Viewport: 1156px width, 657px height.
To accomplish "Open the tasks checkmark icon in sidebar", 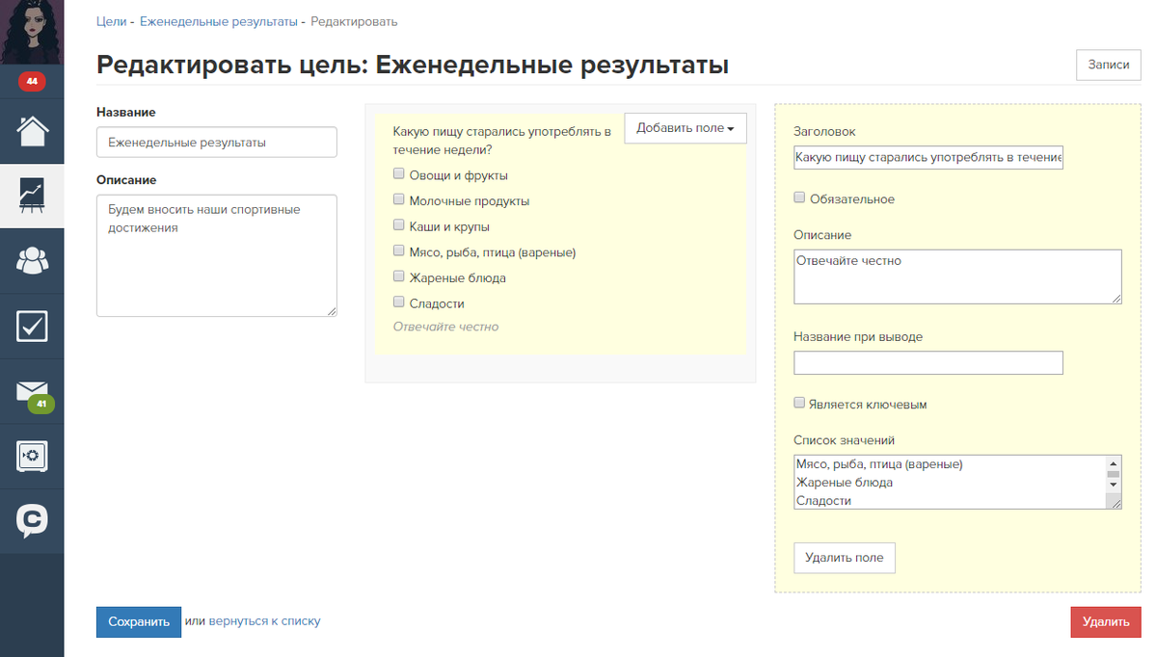I will (32, 326).
